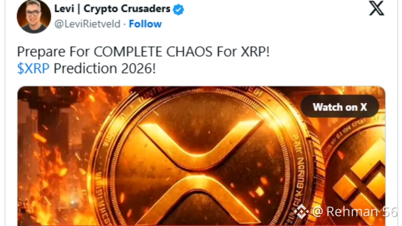This screenshot has width=402, height=226.
Task: Open the Levi | Crypto Crusaders display name
Action: click(x=112, y=9)
